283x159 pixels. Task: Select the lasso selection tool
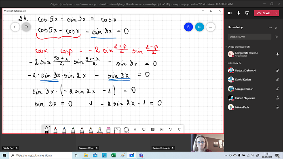pos(126,130)
